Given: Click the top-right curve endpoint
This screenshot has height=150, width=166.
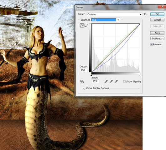Looking at the screenshot, I should pos(139,24).
